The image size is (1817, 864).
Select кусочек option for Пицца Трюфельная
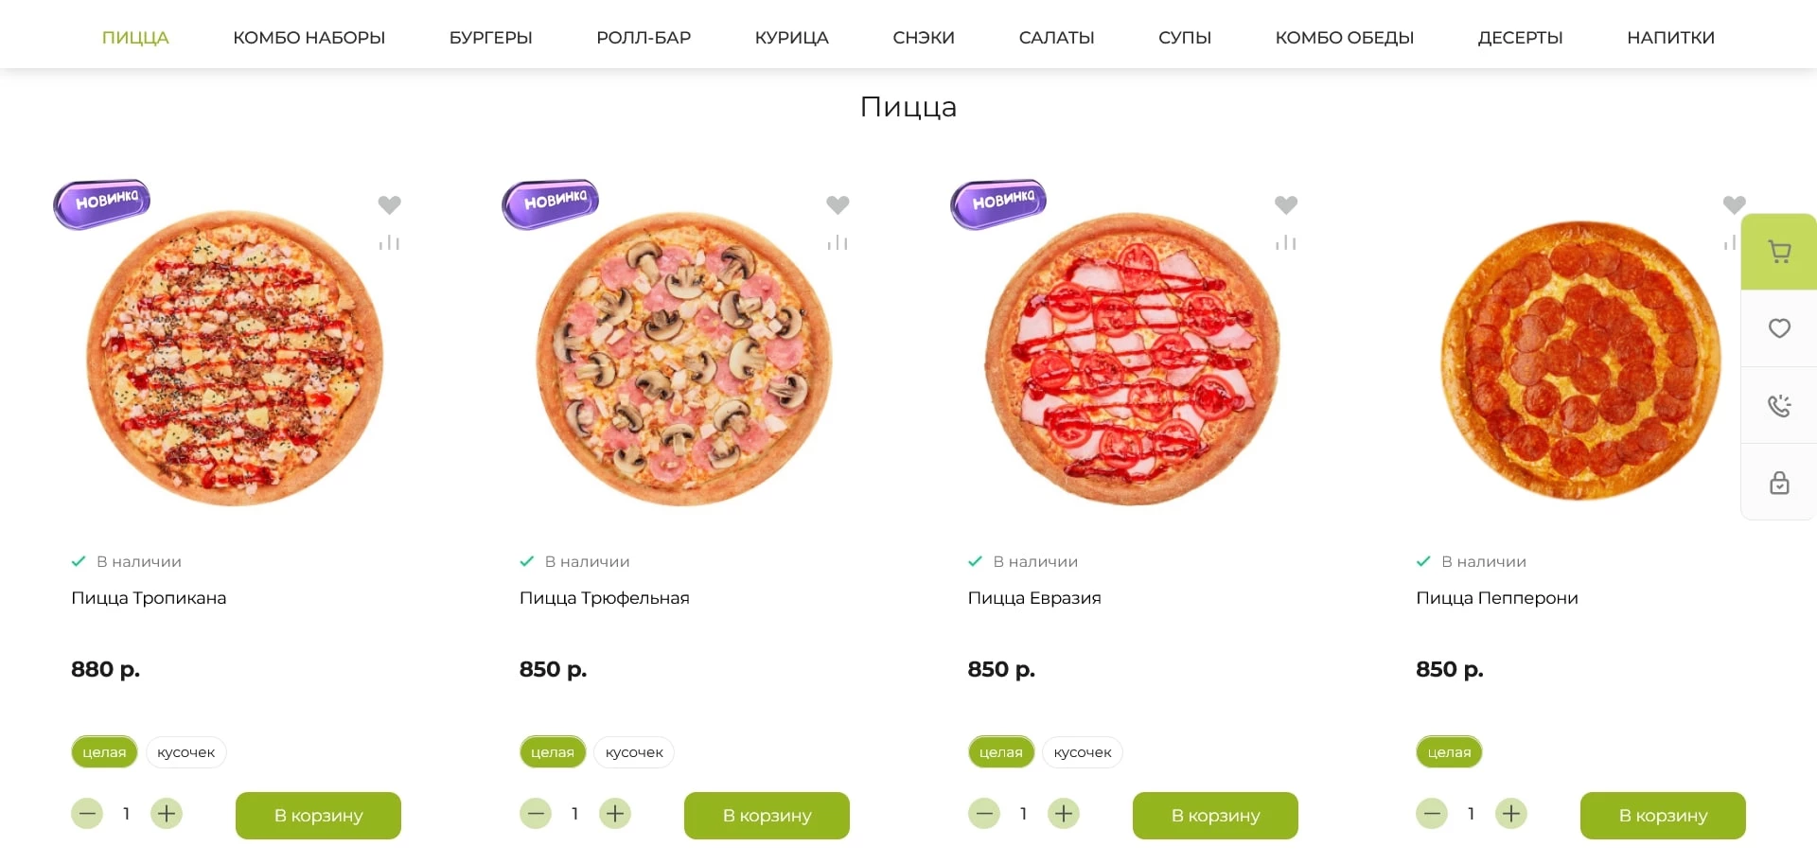point(634,752)
